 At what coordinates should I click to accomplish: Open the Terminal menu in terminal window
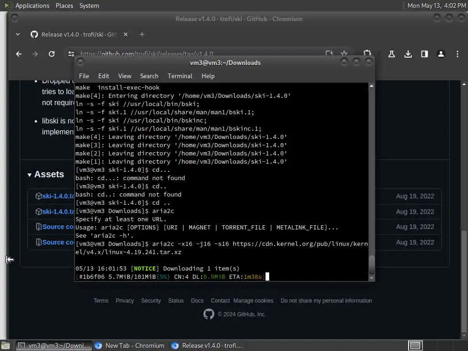pyautogui.click(x=180, y=76)
